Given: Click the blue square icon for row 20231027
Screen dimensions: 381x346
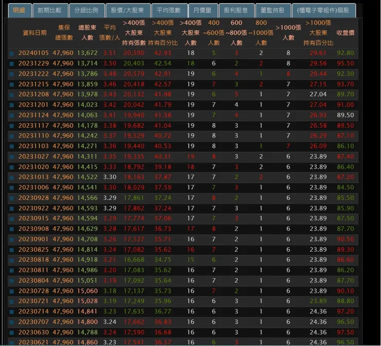Looking at the screenshot, I should [11, 157].
